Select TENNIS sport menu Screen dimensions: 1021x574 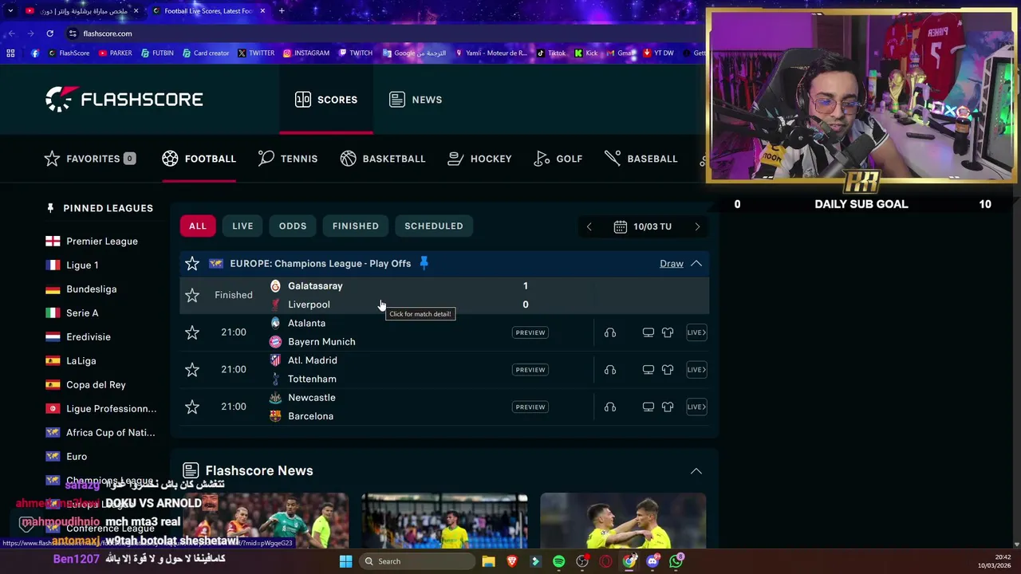click(288, 159)
